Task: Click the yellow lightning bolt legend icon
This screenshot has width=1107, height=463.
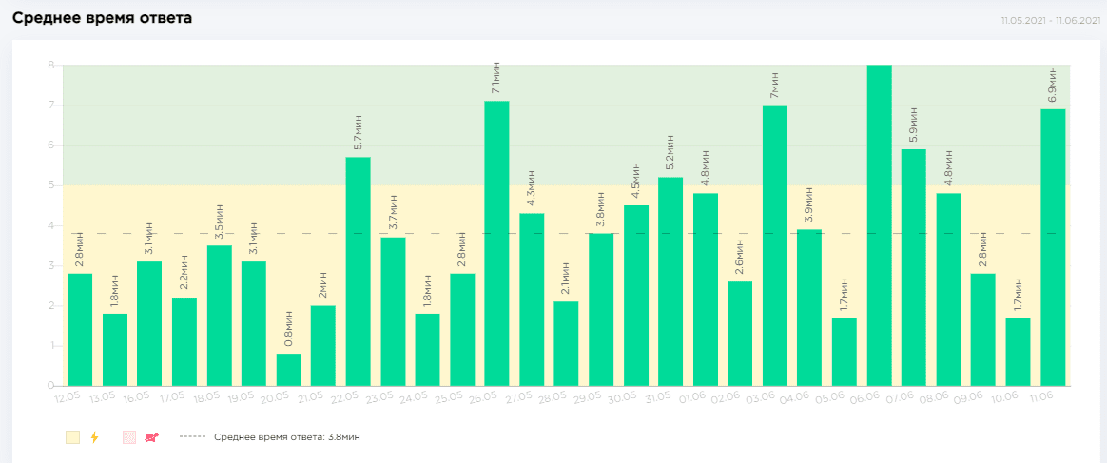Action: pos(94,437)
